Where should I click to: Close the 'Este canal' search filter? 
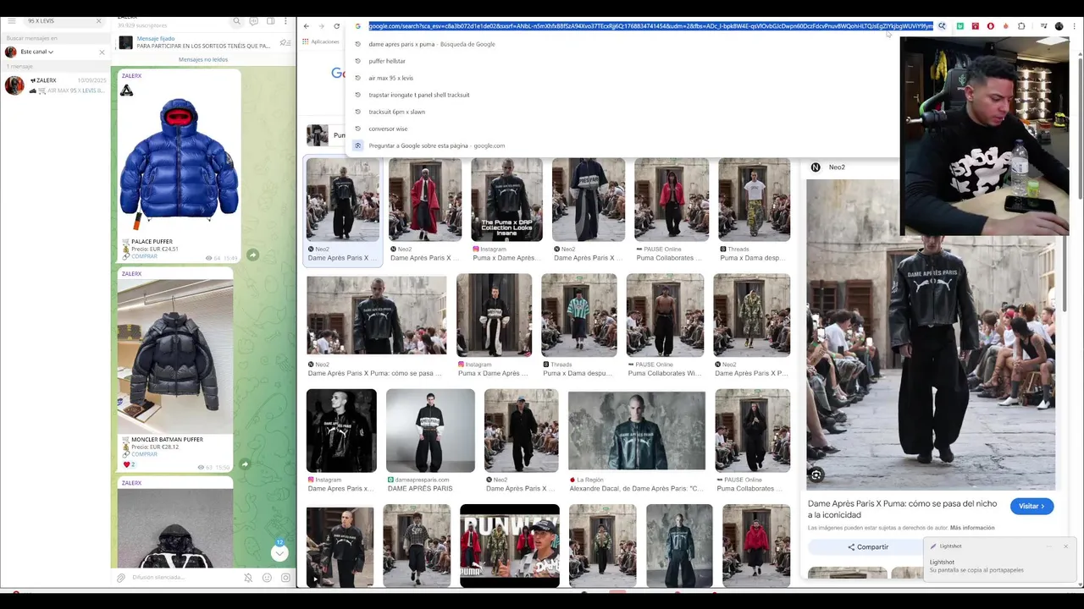tap(102, 52)
